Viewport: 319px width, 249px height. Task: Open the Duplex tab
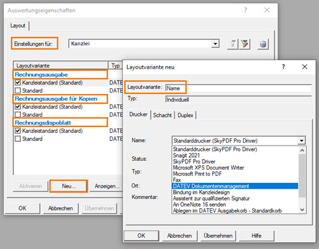[x=185, y=115]
